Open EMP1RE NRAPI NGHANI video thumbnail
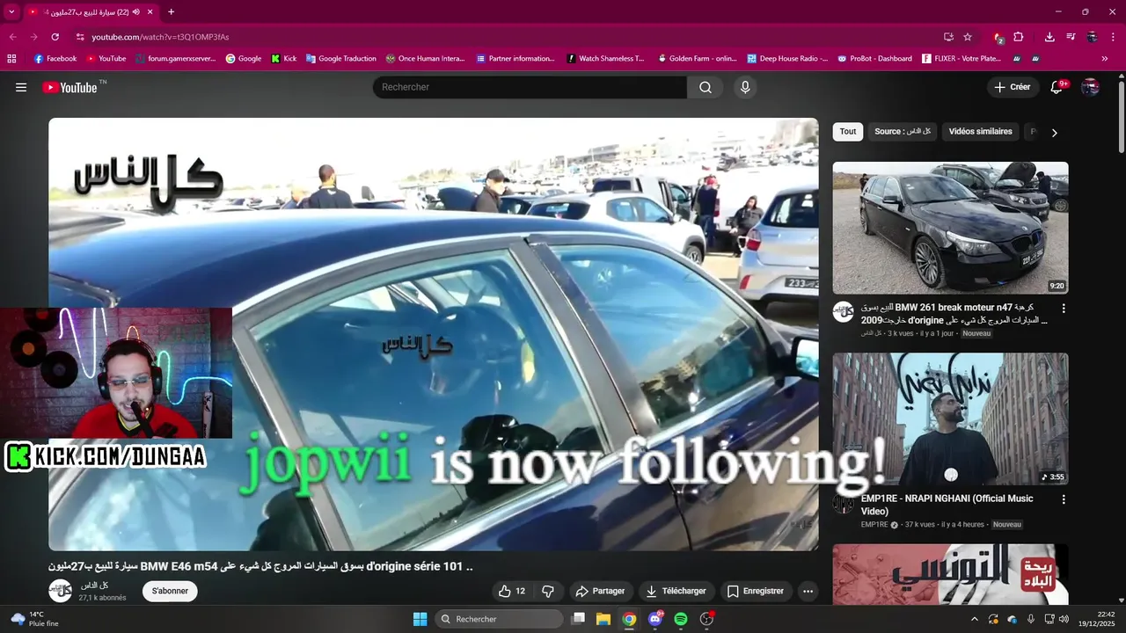1126x633 pixels. click(x=950, y=418)
